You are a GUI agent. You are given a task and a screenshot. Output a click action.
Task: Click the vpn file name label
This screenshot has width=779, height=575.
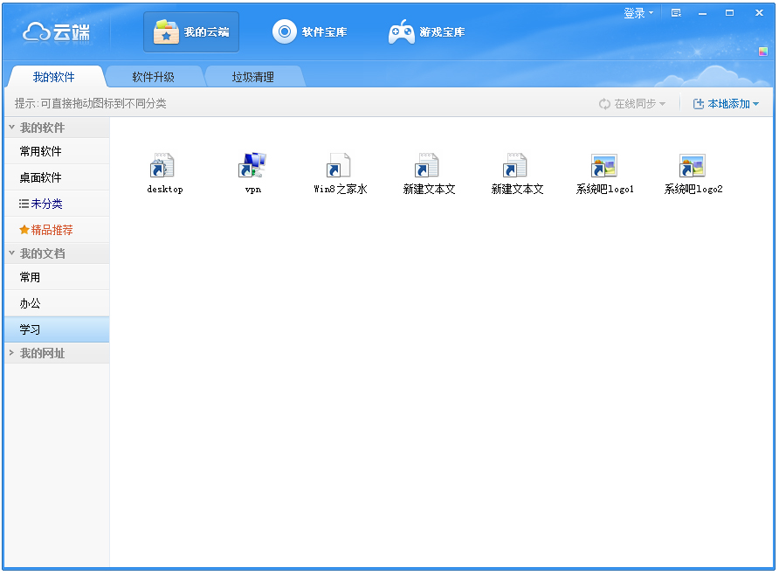(x=253, y=190)
